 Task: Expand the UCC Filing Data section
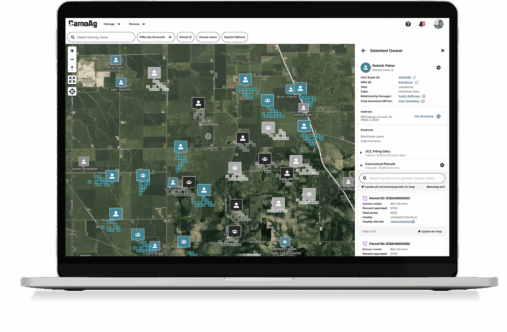pyautogui.click(x=361, y=152)
